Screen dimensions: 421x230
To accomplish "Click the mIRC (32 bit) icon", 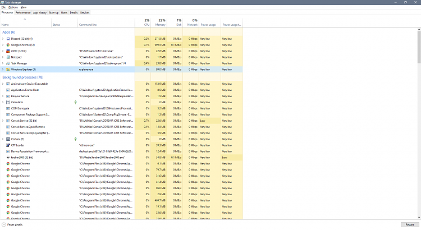I will coord(8,51).
